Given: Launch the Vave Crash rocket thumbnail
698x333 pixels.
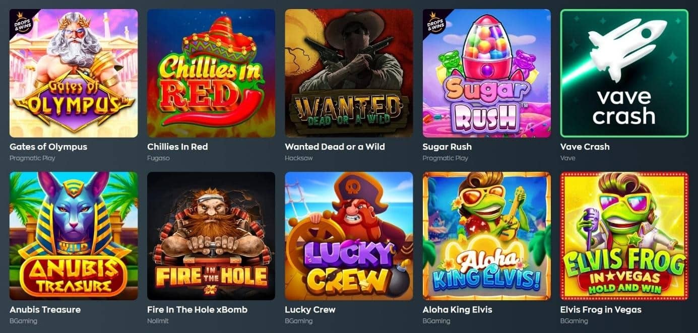Looking at the screenshot, I should click(x=624, y=73).
